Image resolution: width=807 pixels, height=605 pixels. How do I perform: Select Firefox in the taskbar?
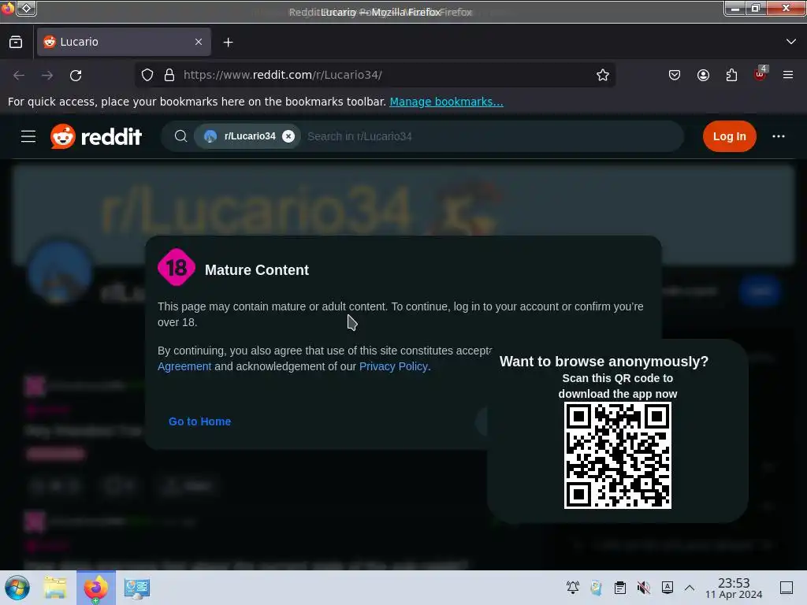95,588
